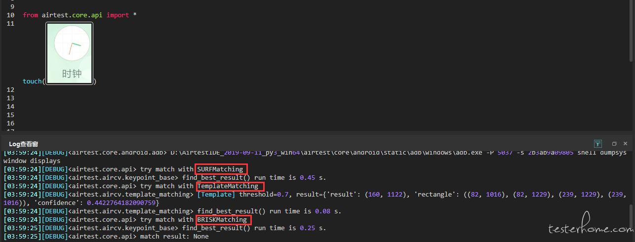Click line number 13 in gutter
This screenshot has width=635, height=242.
11,98
